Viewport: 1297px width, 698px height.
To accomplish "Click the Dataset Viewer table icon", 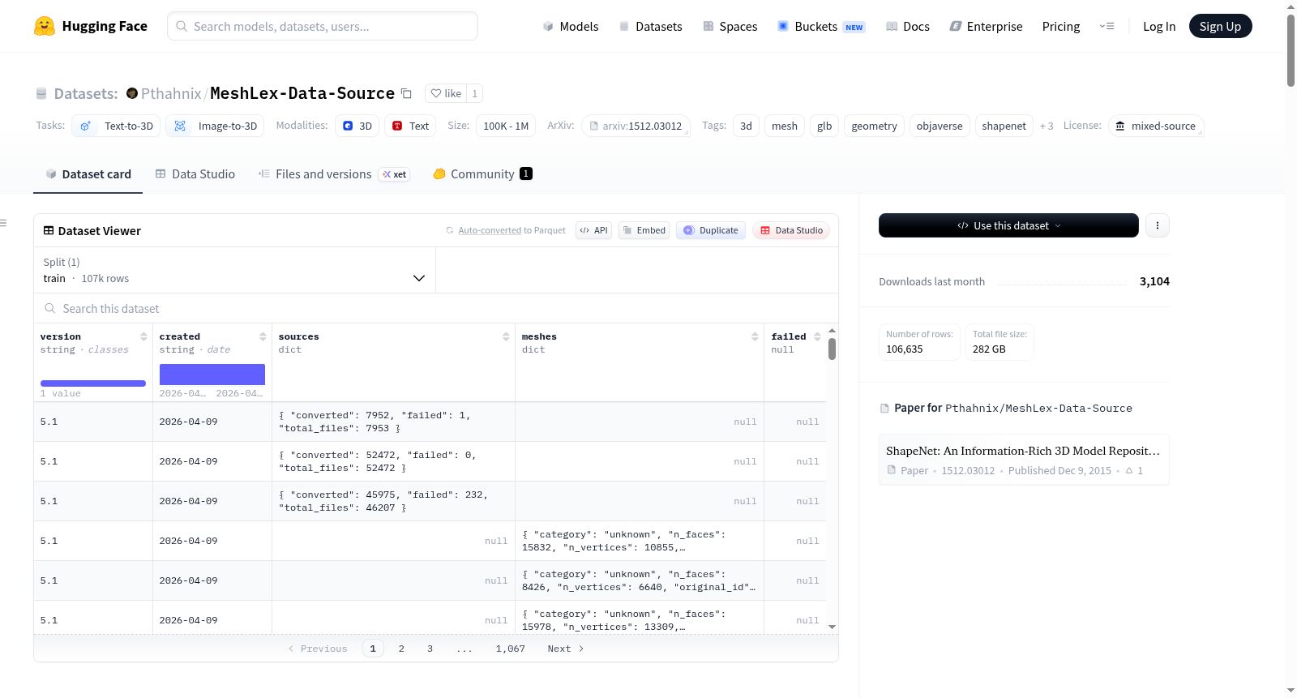I will (49, 231).
